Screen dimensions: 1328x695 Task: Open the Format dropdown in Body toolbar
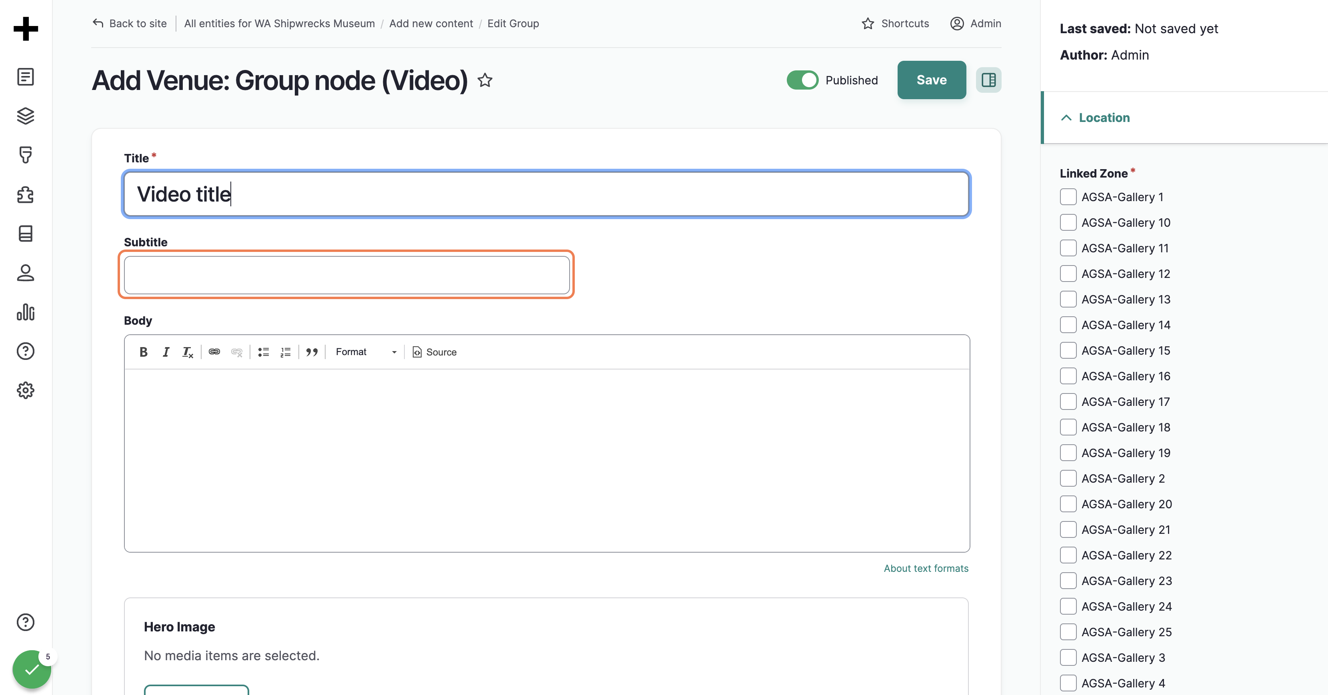366,352
